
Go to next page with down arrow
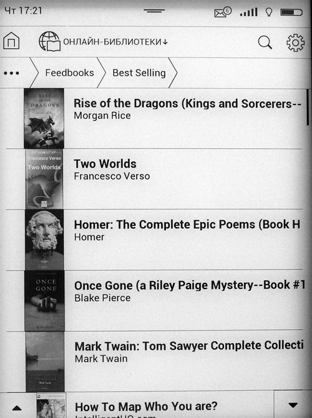coord(293,405)
